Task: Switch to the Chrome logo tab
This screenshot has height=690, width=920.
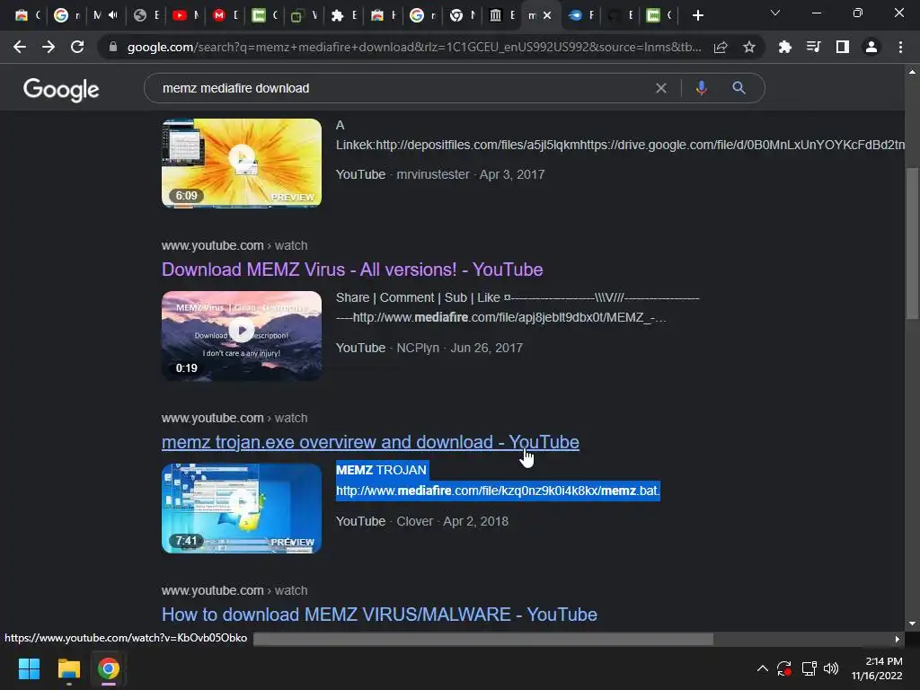Action: tap(463, 15)
